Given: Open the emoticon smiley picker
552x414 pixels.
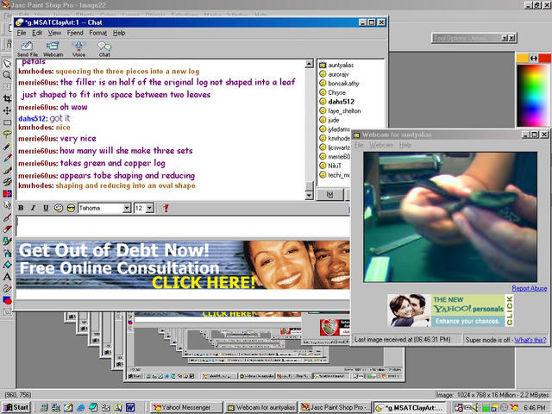Looking at the screenshot, I should pyautogui.click(x=71, y=208).
